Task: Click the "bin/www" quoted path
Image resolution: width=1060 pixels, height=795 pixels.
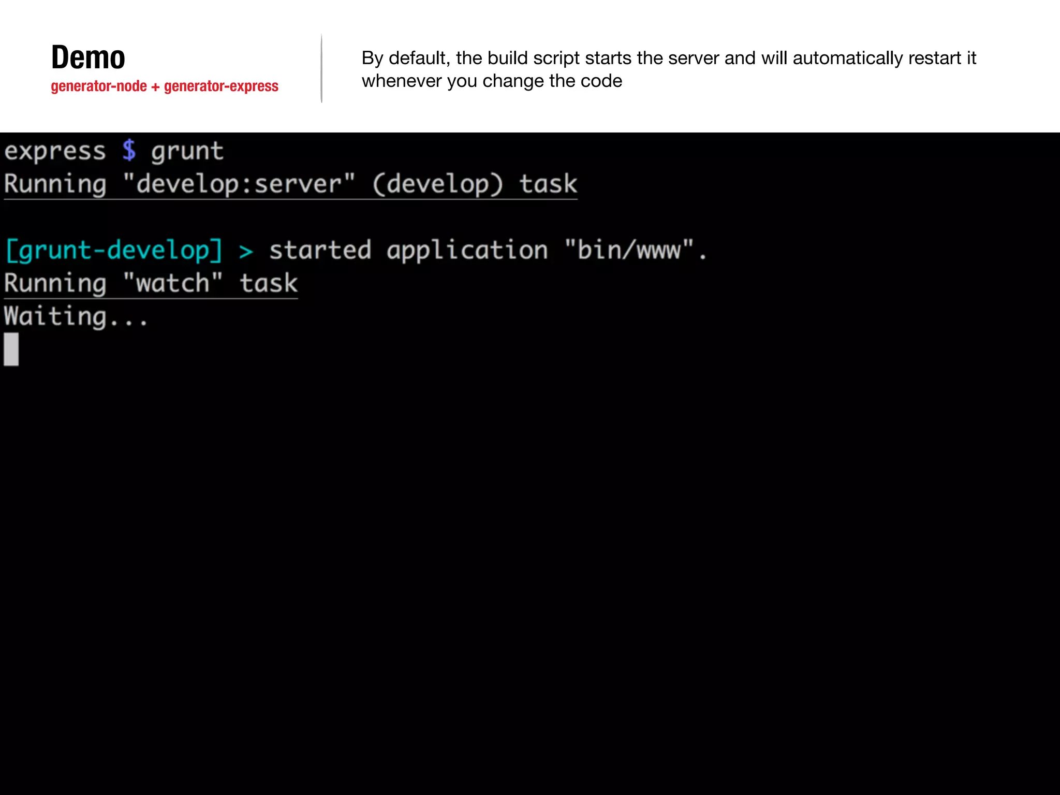Action: [x=629, y=250]
